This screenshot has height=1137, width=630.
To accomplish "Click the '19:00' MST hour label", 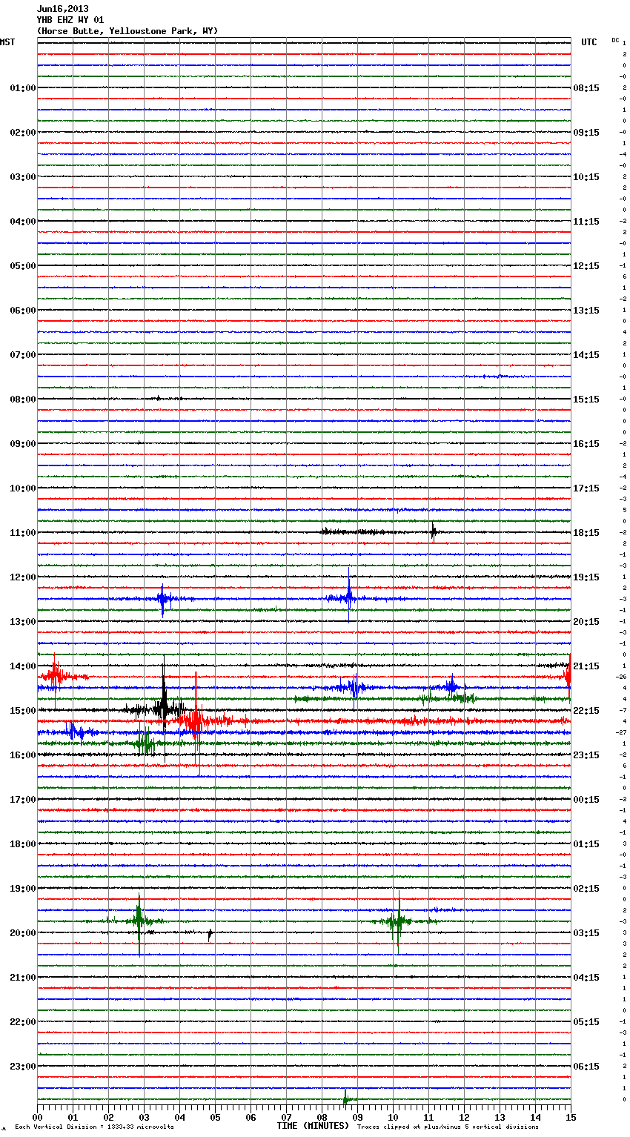I will click(22, 889).
